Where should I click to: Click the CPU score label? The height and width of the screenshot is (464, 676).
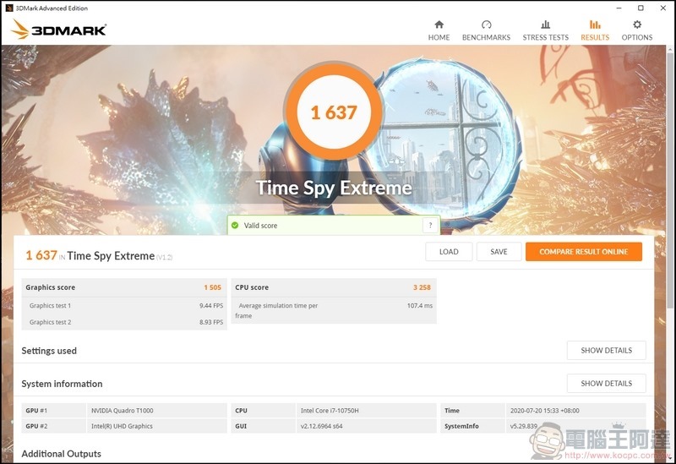(252, 287)
